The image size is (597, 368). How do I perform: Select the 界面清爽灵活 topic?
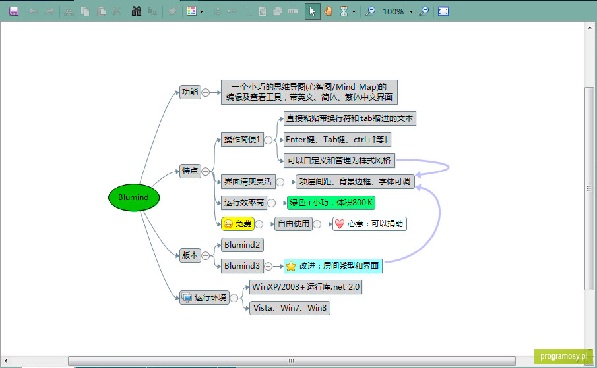pos(248,182)
